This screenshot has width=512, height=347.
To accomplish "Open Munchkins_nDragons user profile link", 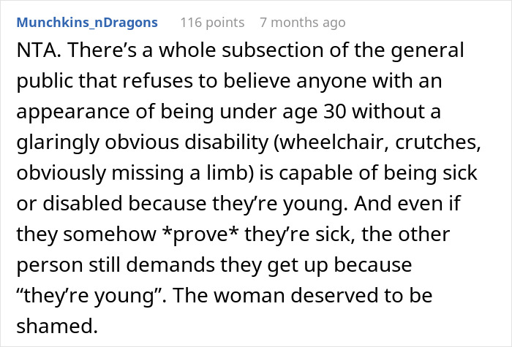I will (87, 23).
